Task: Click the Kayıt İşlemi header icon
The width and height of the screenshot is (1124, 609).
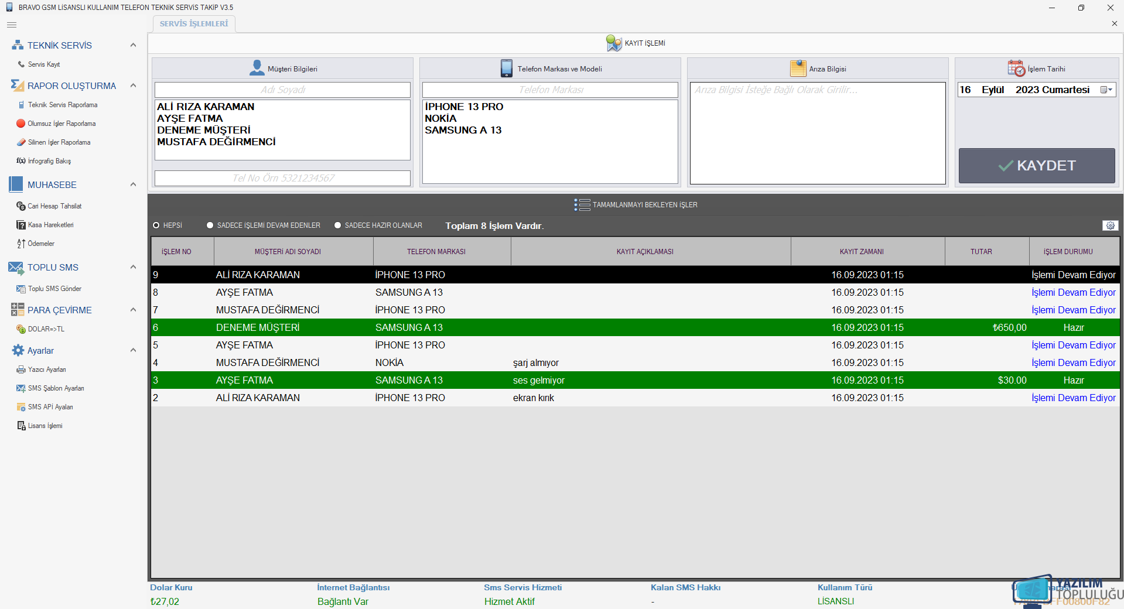Action: pyautogui.click(x=614, y=43)
